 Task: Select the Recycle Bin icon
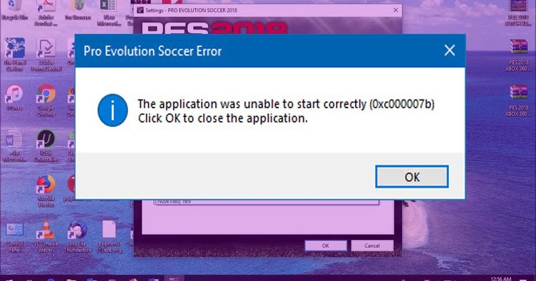click(15, 11)
